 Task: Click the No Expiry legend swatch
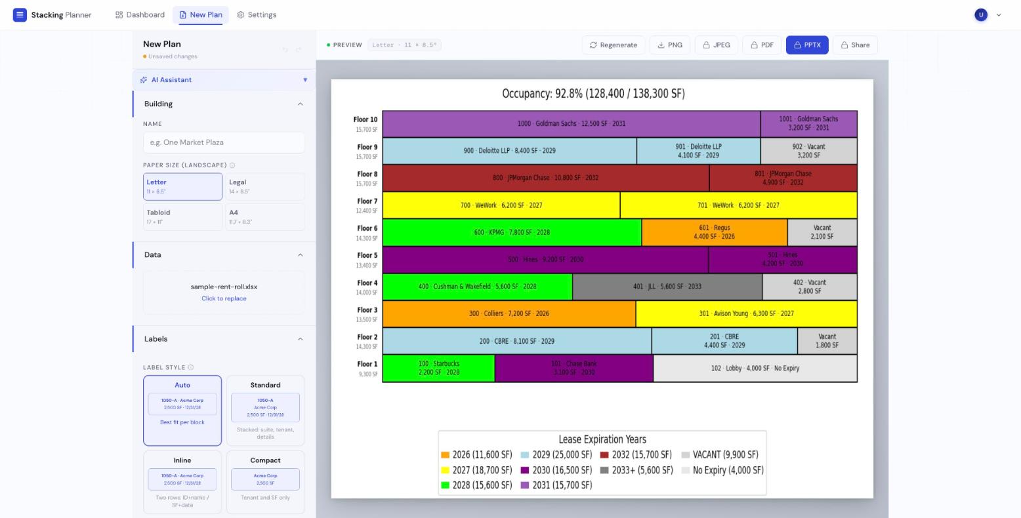[686, 470]
